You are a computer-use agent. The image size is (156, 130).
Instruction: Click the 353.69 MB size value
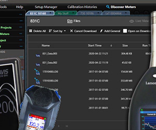[127, 81]
